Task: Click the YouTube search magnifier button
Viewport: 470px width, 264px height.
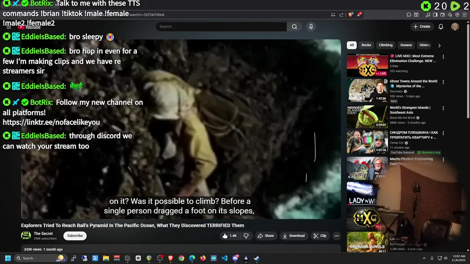Action: [x=294, y=26]
